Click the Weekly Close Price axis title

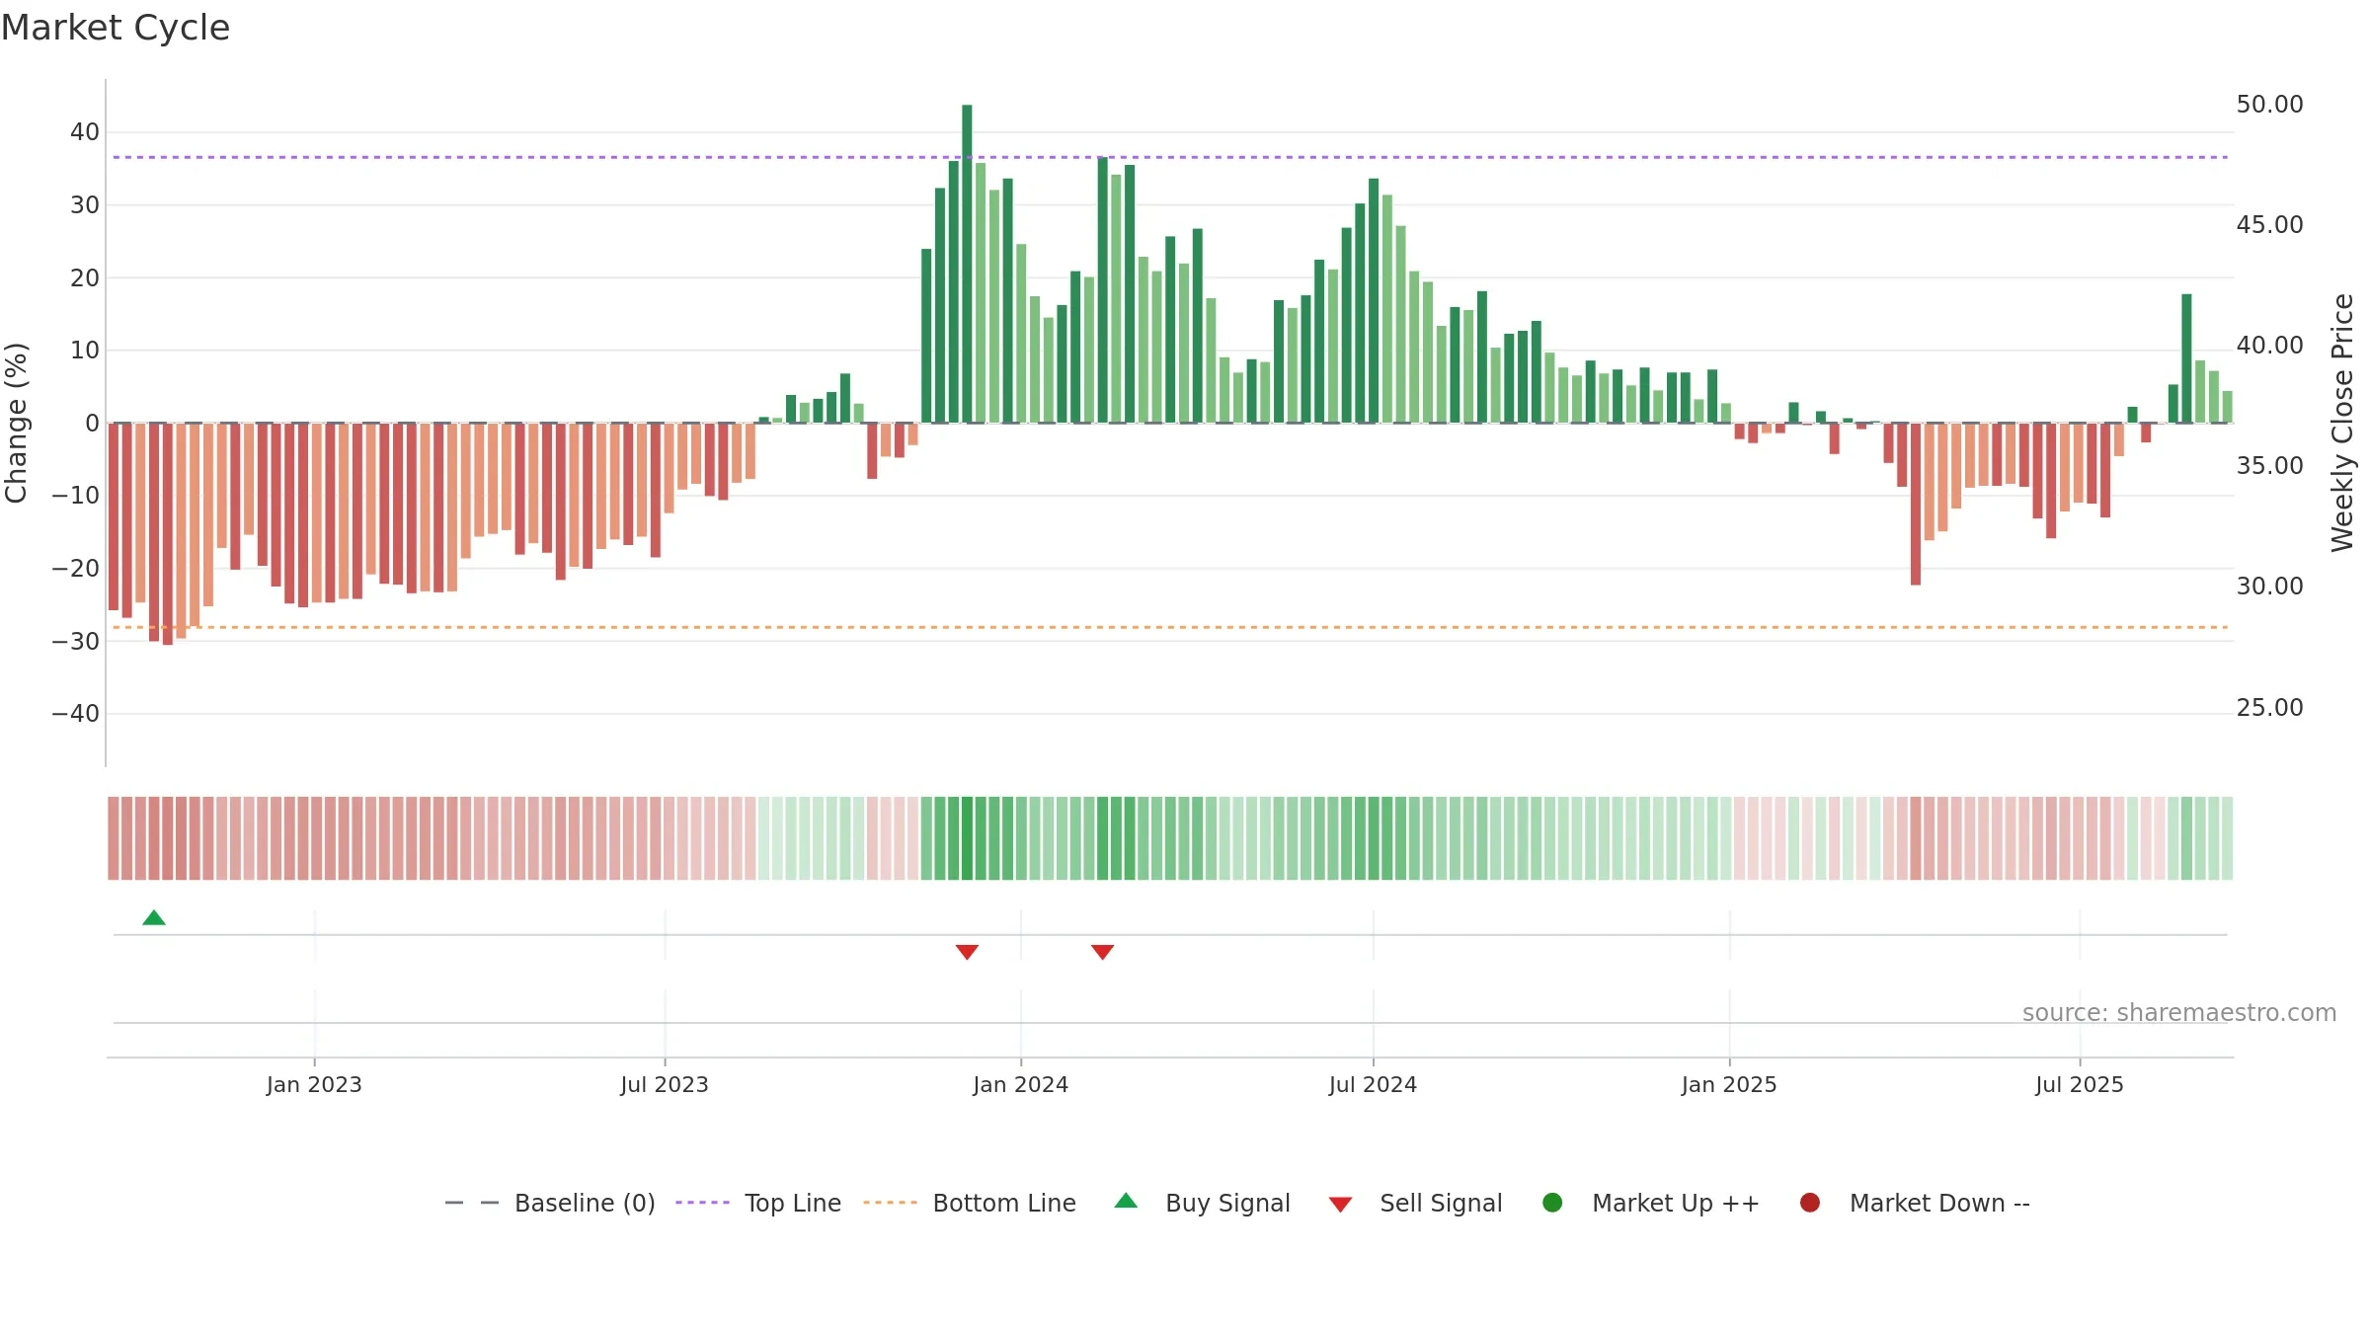(x=2342, y=423)
